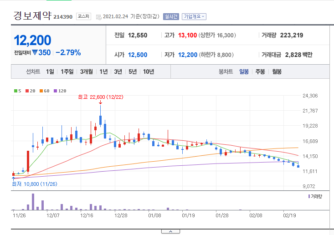The height and width of the screenshot is (235, 334).
Task: Click the 하한가 8,800 text
Action: (x=216, y=55)
